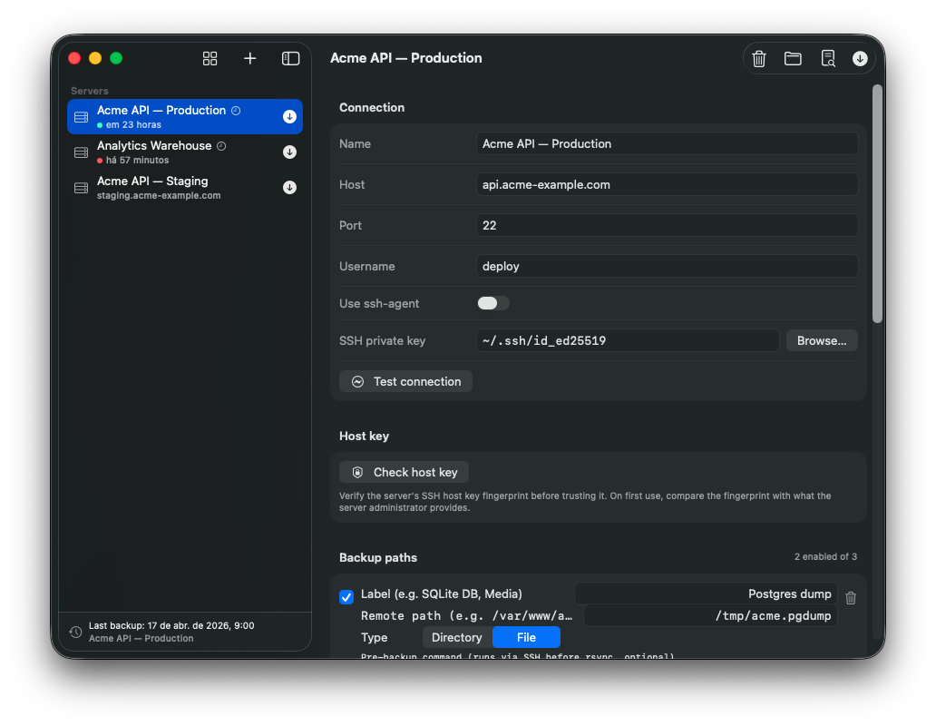Toggle the sidebar visibility icon
The height and width of the screenshot is (726, 936).
tap(290, 58)
